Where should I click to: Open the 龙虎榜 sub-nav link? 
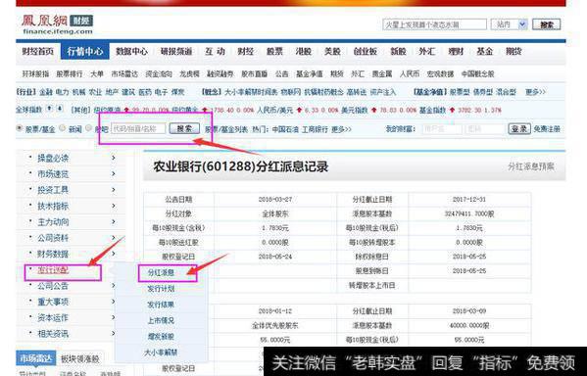click(189, 74)
